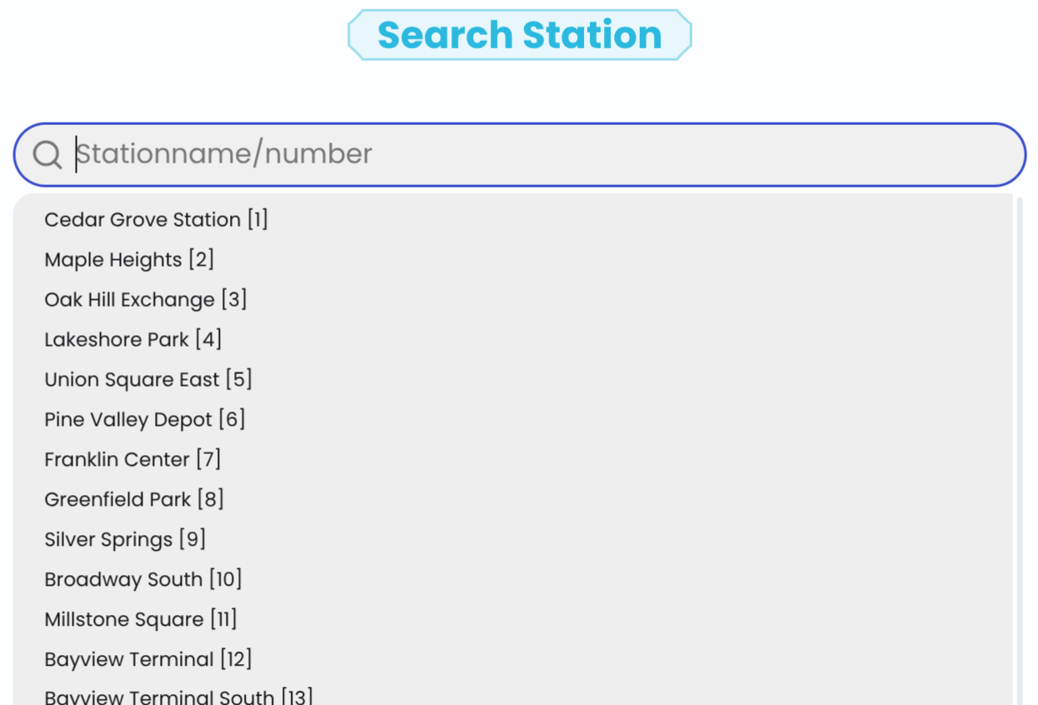The height and width of the screenshot is (705, 1038).
Task: Select Broadway South [10] station
Action: click(143, 580)
